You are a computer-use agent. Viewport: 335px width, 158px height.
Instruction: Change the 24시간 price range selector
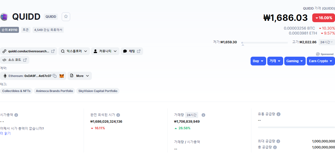(x=327, y=42)
